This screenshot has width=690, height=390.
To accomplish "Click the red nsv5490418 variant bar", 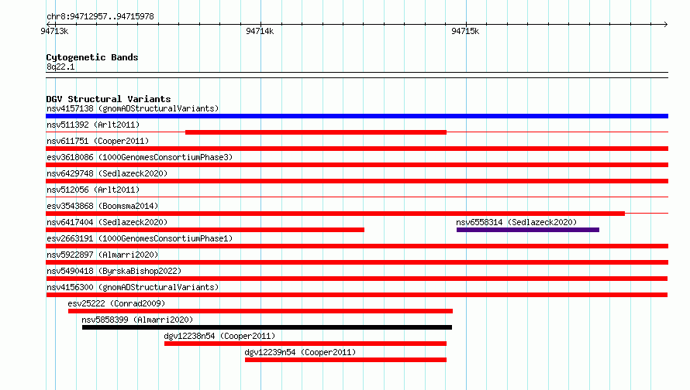I will 357,279.
